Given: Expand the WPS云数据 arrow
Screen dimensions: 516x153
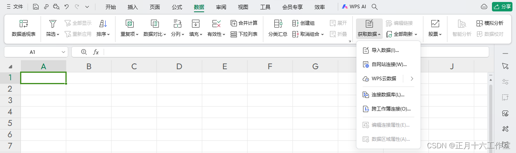Looking at the screenshot, I should click(x=412, y=79).
